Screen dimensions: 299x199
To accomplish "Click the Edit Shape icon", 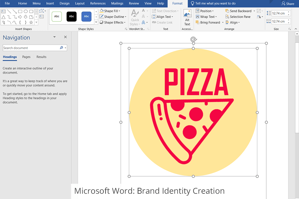I will pyautogui.click(x=42, y=11).
